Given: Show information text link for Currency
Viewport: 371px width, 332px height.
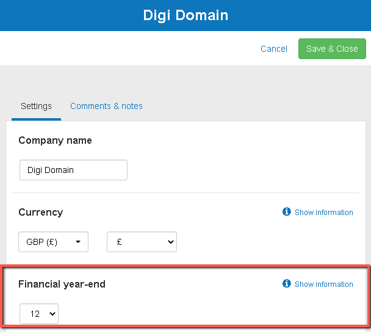Looking at the screenshot, I should (323, 213).
